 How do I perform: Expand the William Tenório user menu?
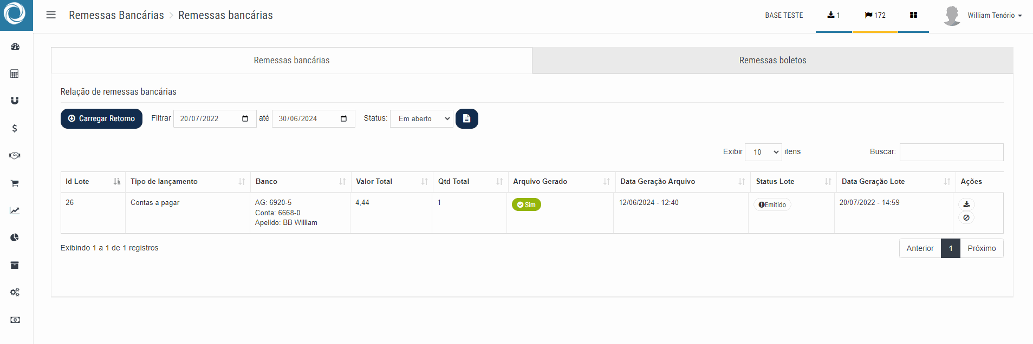(995, 15)
